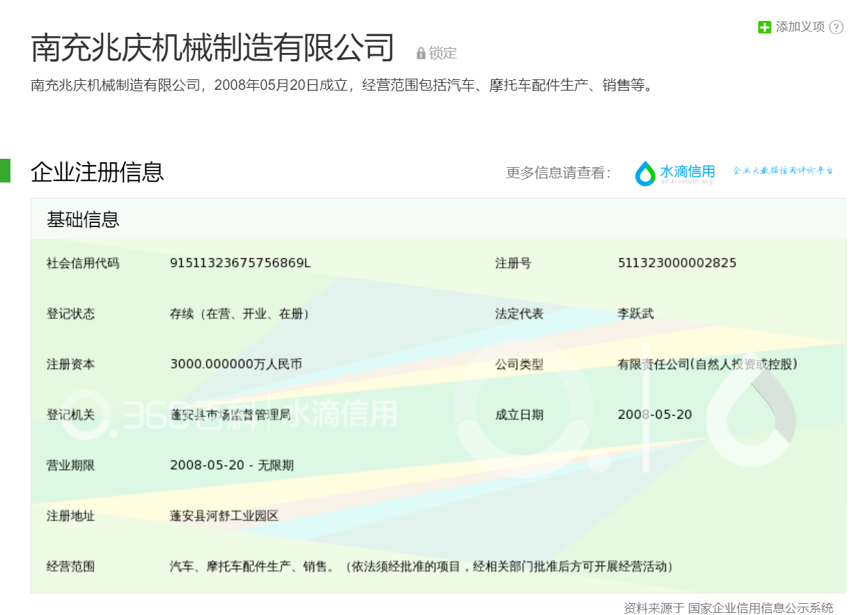This screenshot has width=856, height=615.
Task: Click the company type 有限责任公司 value
Action: click(707, 364)
